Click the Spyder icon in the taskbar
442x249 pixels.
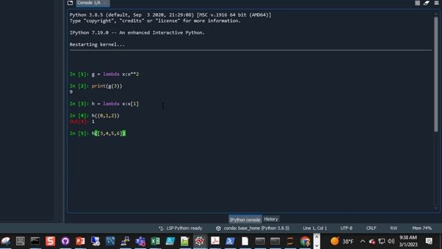(200, 241)
